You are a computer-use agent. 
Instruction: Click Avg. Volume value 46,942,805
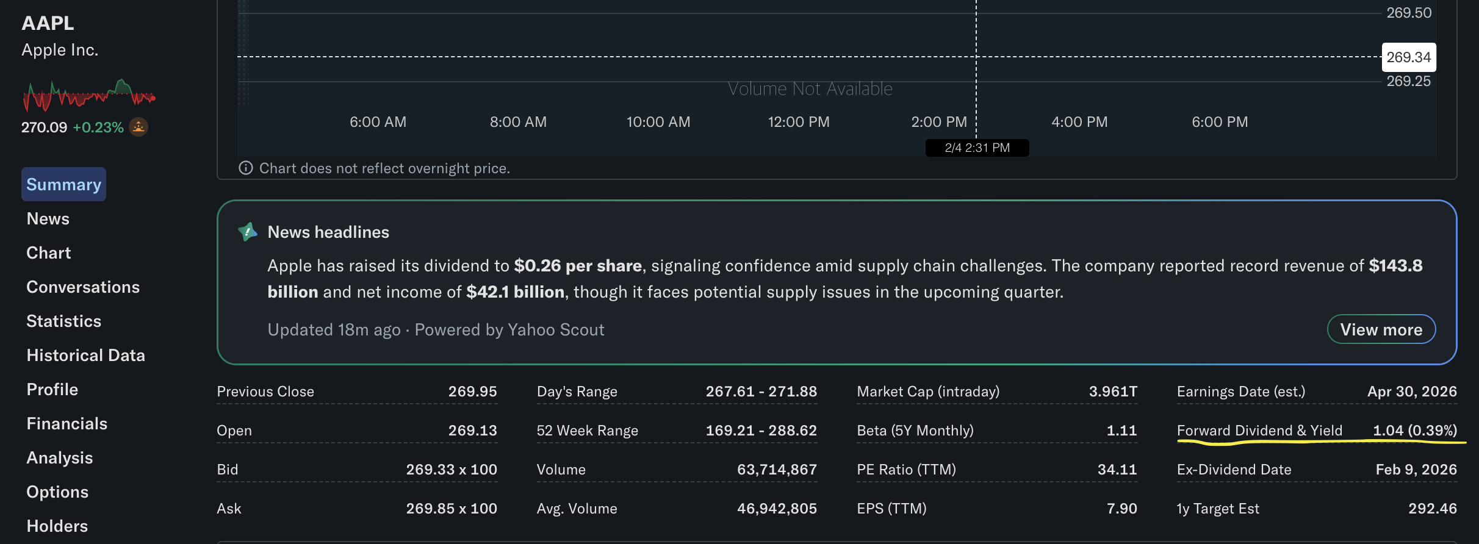[x=777, y=509]
